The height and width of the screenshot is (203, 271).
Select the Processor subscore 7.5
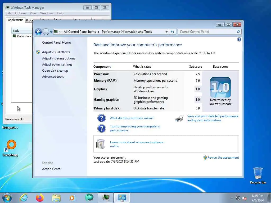pos(198,74)
